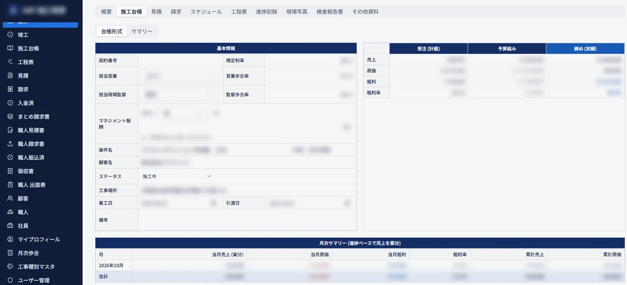
Task: Click the 職人振込済 check icon
Action: click(10, 157)
